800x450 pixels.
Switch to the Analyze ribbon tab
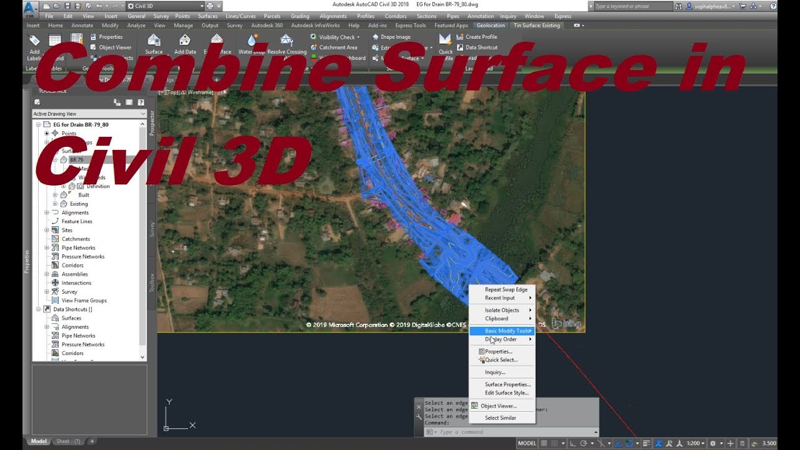tap(136, 26)
